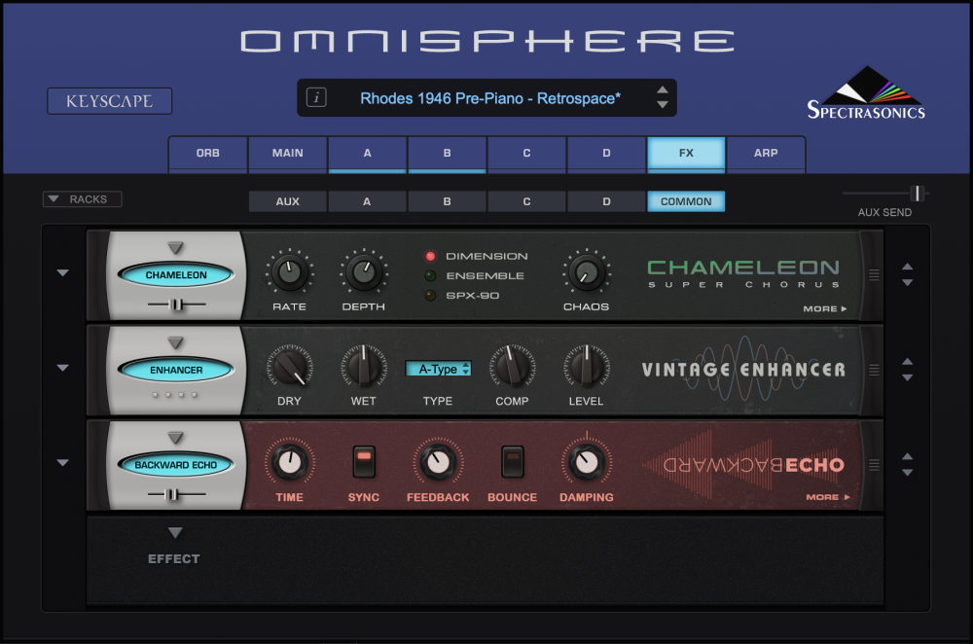This screenshot has height=644, width=973.
Task: Open the empty EFFECT slot menu triangle
Action: click(x=175, y=533)
